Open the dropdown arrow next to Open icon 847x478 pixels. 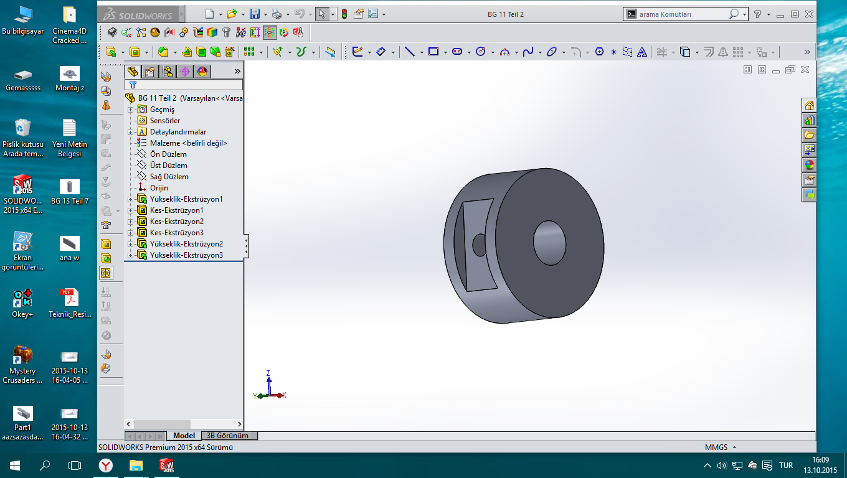pos(242,14)
